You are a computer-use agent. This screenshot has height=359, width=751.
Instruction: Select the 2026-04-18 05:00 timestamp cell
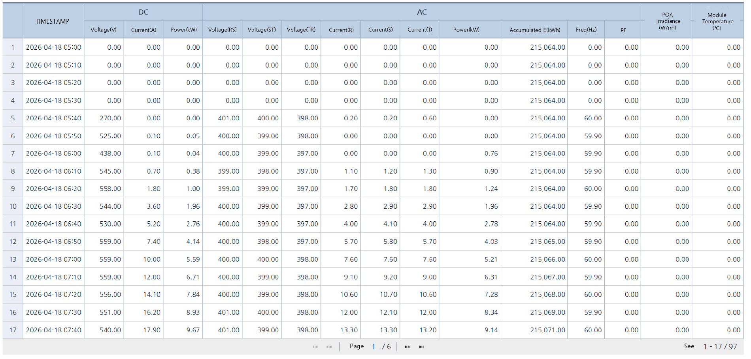click(53, 47)
